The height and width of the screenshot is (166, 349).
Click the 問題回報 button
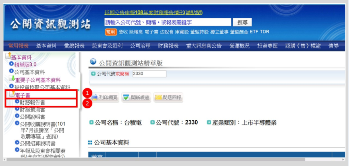coord(168,97)
